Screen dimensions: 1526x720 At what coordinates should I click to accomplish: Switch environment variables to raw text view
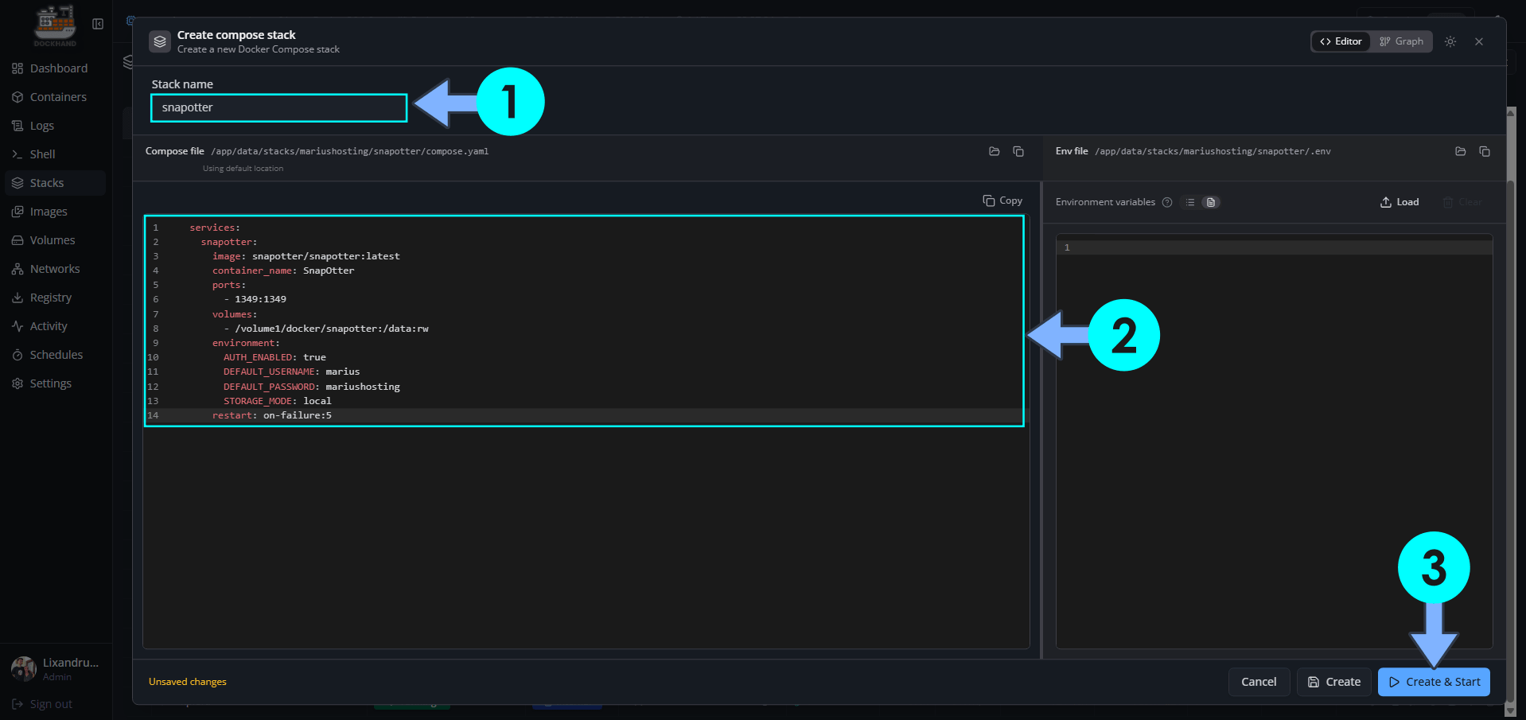click(1211, 202)
